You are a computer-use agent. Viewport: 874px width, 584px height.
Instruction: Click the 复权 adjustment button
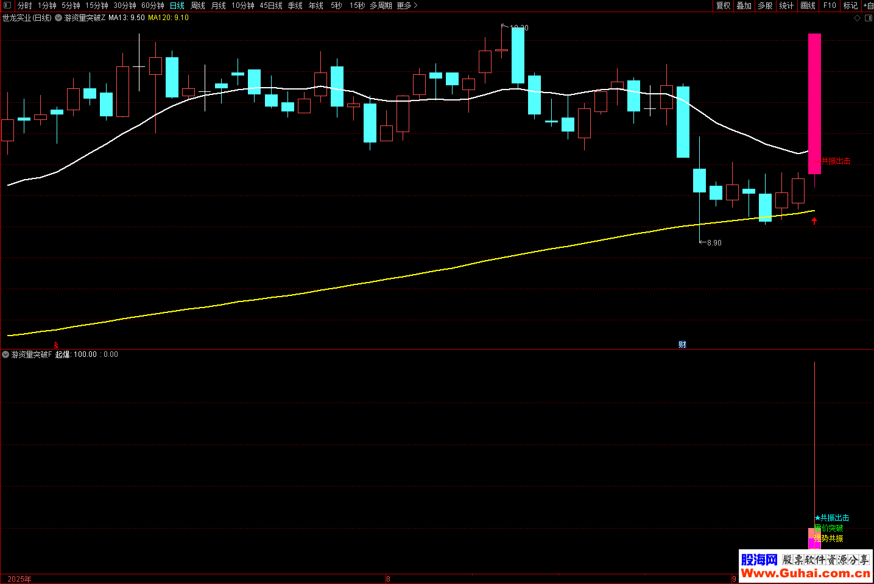click(724, 5)
